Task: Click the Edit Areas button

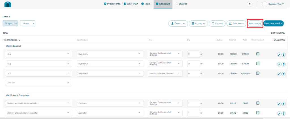Action: pos(236,23)
